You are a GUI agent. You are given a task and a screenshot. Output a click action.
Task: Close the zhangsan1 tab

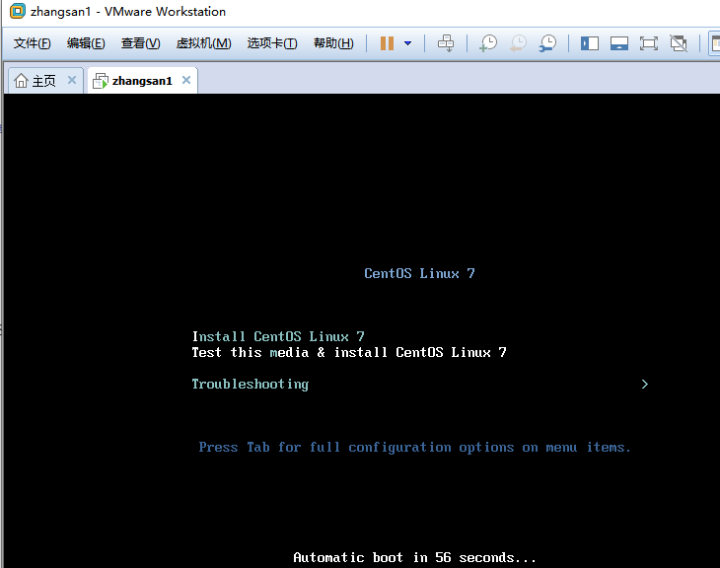[186, 80]
